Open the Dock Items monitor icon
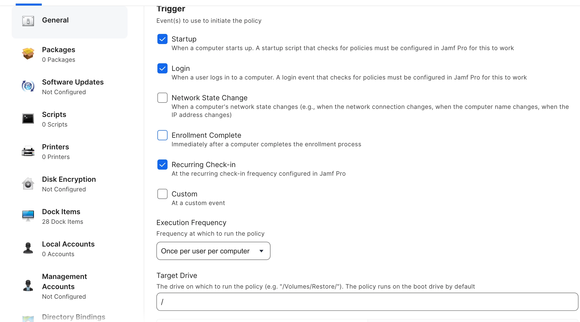The width and height of the screenshot is (580, 322). tap(28, 216)
